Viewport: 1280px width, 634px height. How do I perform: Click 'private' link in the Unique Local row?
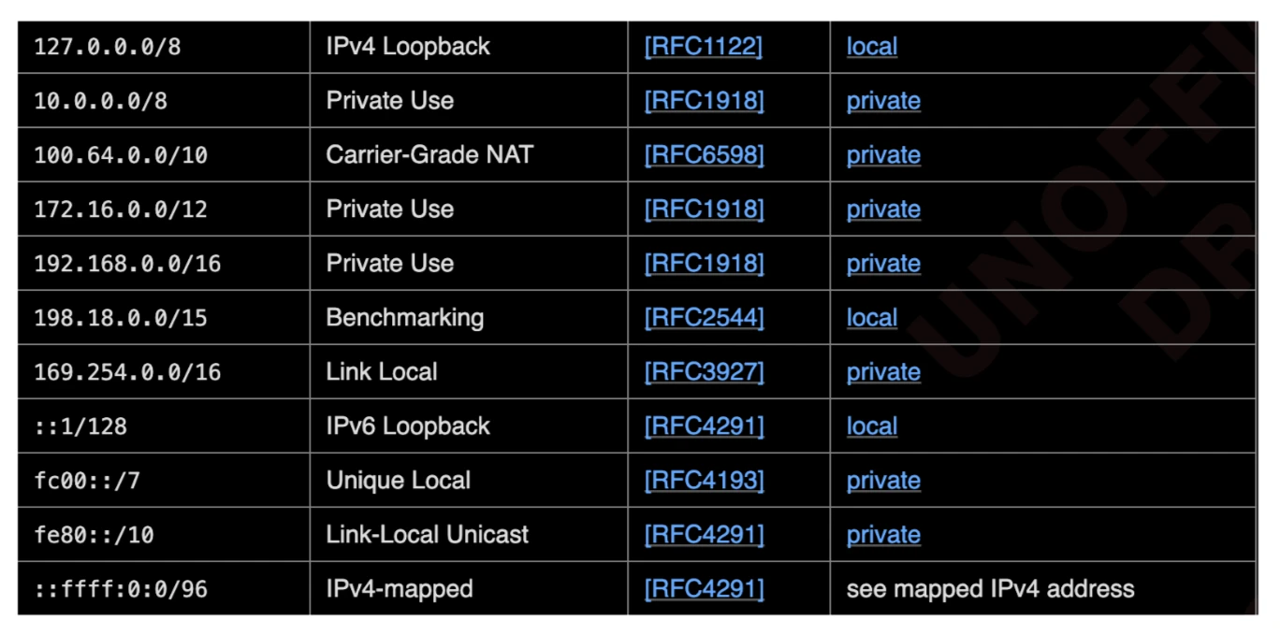coord(883,481)
